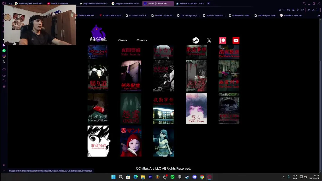Click the browser downloads icon in toolbar
Image resolution: width=322 pixels, height=181 pixels.
(313, 10)
